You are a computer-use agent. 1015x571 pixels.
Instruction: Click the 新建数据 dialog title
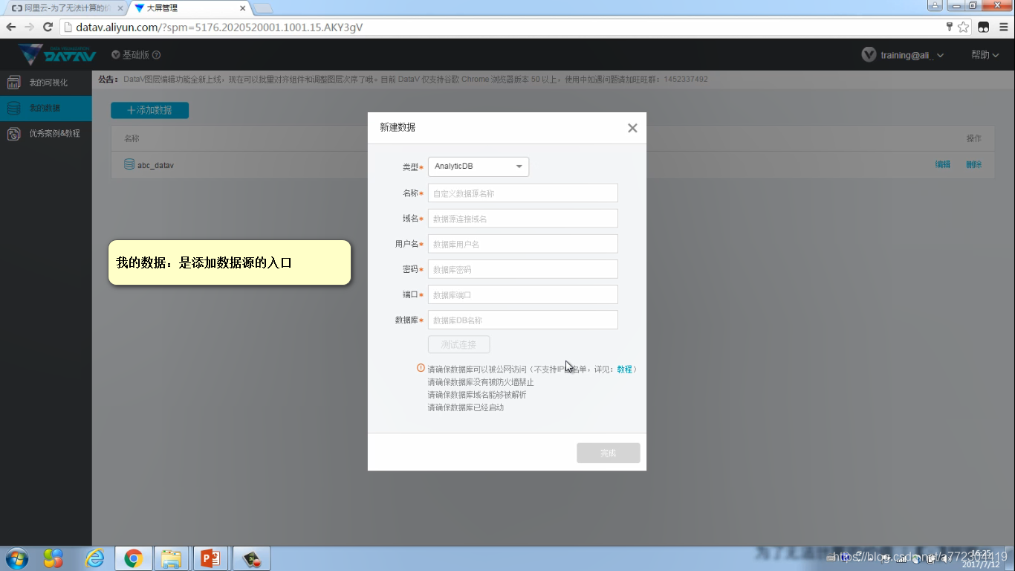pos(398,127)
